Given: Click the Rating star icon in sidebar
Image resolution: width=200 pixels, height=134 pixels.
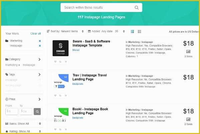Looking at the screenshot, I should (x=7, y=131).
